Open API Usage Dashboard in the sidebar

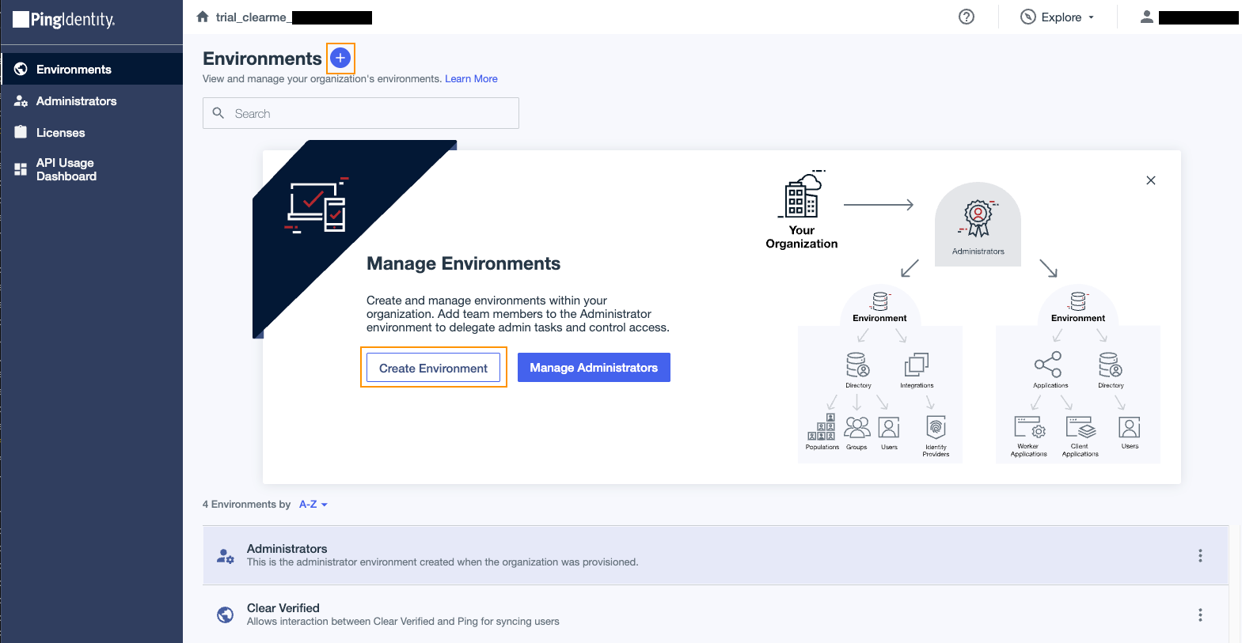point(92,169)
